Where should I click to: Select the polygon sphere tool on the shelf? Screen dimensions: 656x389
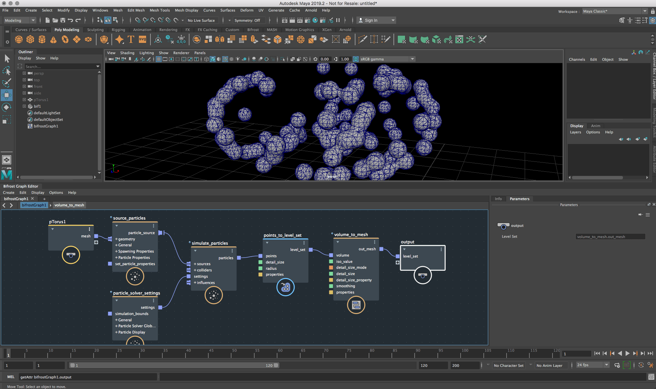click(19, 39)
